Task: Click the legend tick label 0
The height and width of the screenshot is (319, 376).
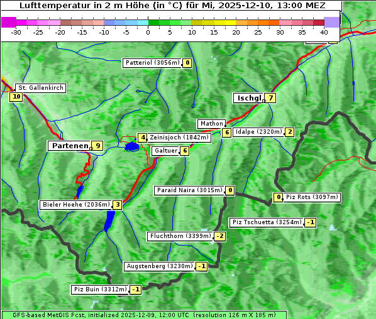Action: [x=148, y=32]
